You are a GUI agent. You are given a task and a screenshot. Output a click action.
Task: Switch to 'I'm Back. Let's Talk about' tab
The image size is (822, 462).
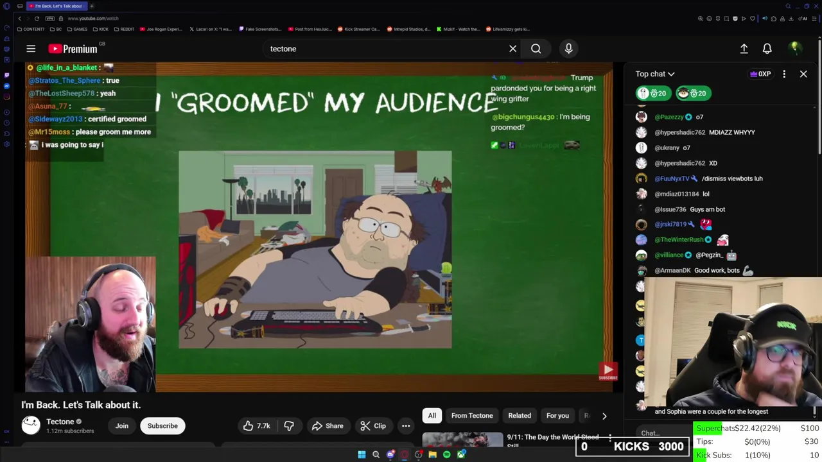click(57, 6)
